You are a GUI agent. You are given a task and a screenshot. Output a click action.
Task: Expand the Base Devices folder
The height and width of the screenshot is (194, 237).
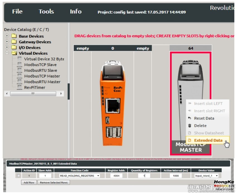click(x=7, y=36)
